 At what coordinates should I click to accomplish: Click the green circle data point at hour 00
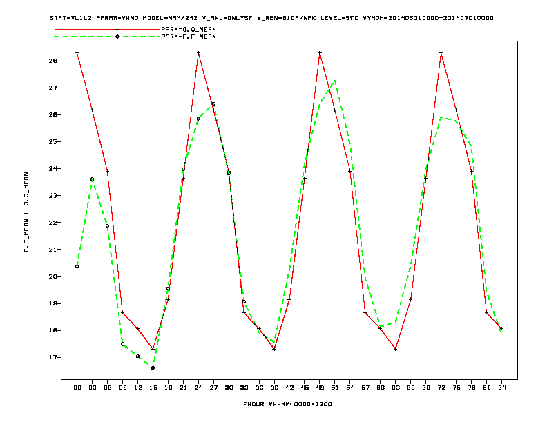(77, 266)
